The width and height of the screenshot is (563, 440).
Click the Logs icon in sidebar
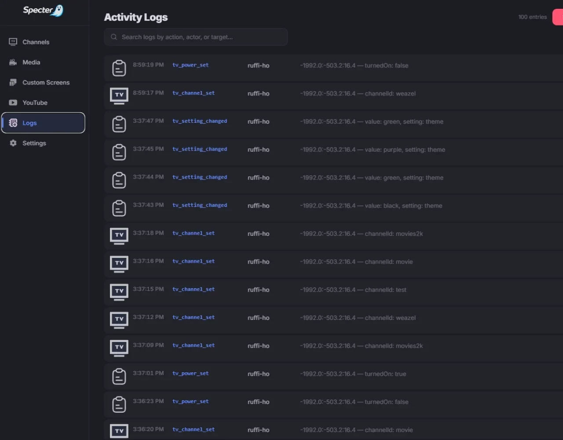pyautogui.click(x=13, y=123)
